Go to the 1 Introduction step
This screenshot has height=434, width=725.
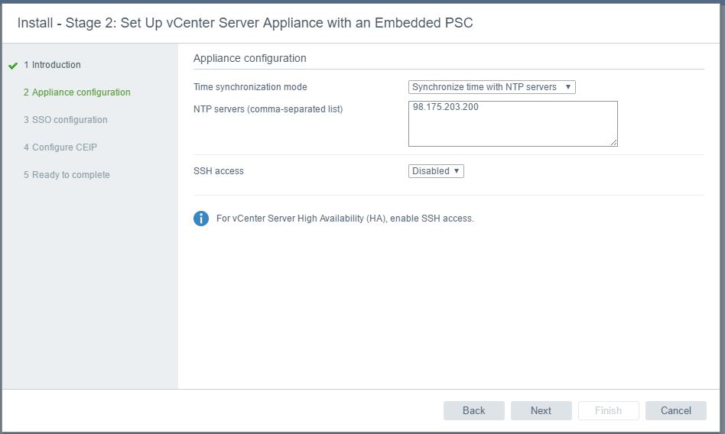[52, 65]
